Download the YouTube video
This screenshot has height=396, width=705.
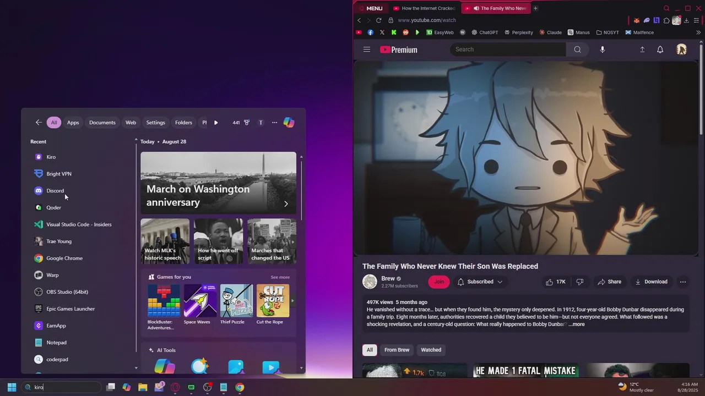coord(651,282)
